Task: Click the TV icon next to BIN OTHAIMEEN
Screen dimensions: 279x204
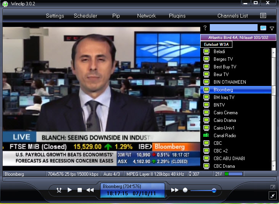Action: coord(206,82)
